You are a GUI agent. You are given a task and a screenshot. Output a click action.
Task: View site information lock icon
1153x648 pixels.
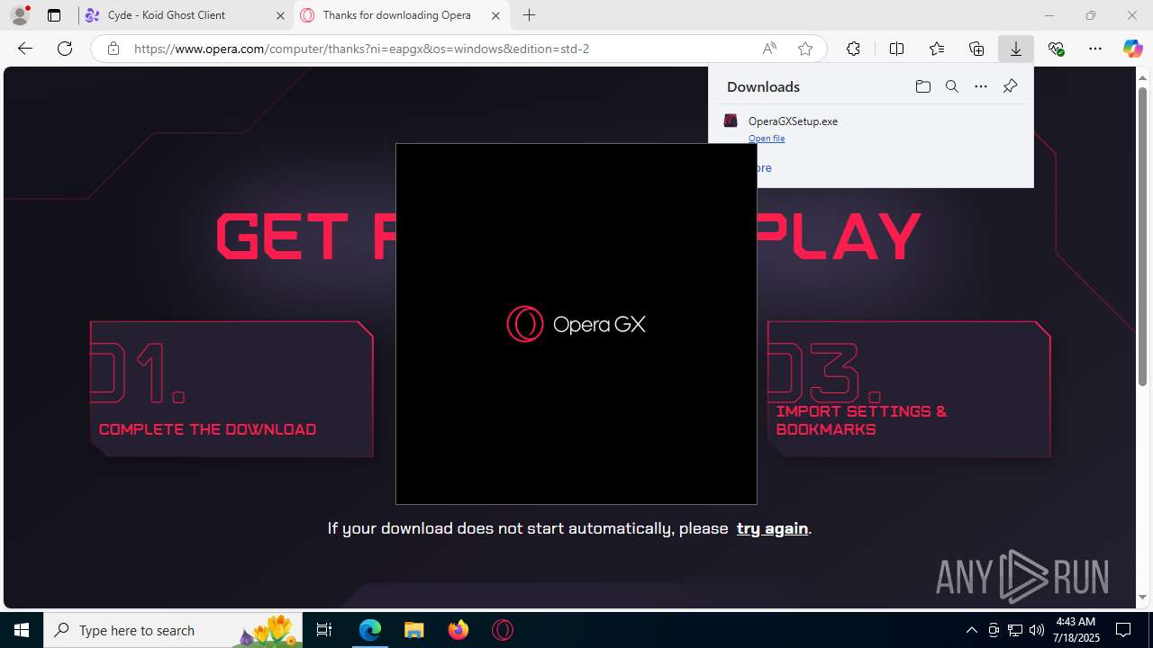[113, 49]
